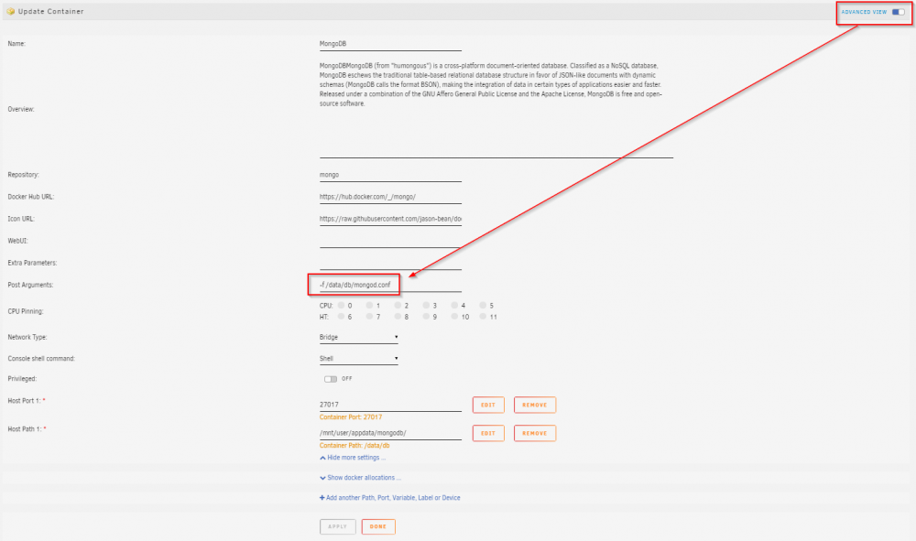Open the Network Type dropdown

click(x=359, y=337)
